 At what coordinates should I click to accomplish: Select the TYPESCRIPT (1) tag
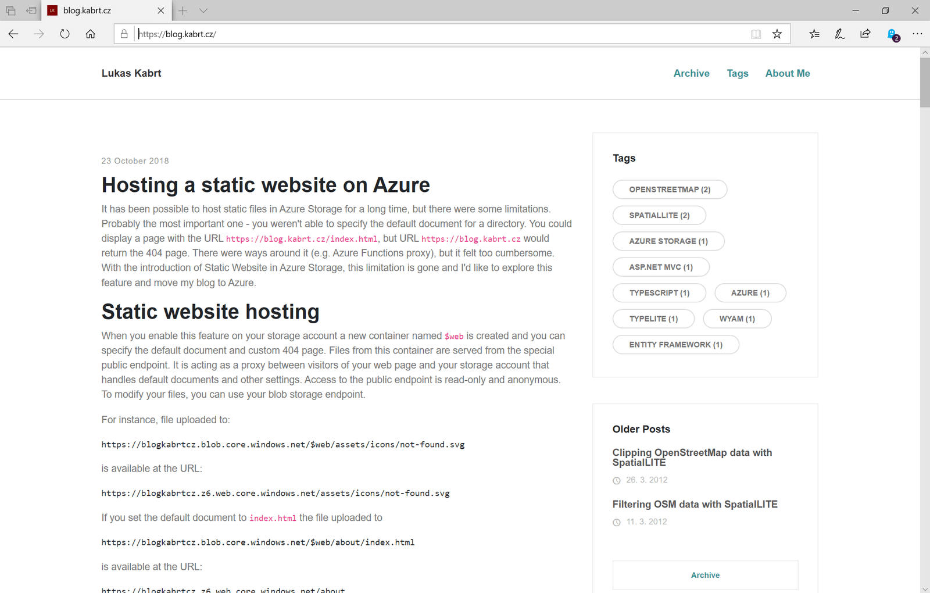tap(659, 293)
